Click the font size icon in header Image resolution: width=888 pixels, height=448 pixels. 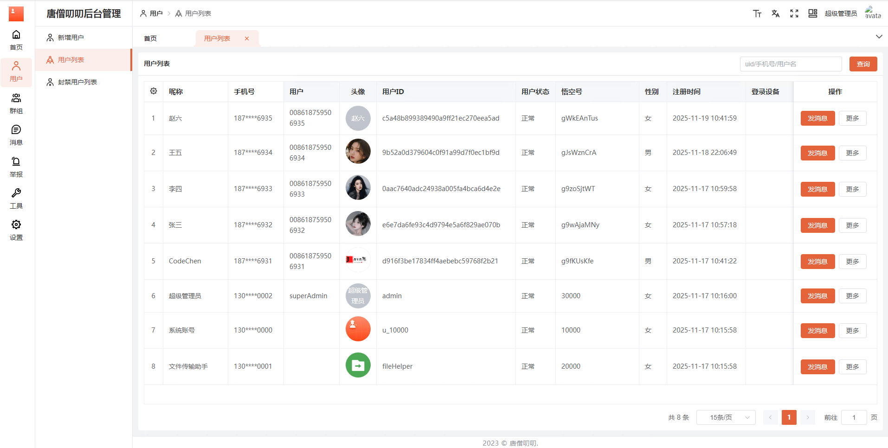point(757,13)
